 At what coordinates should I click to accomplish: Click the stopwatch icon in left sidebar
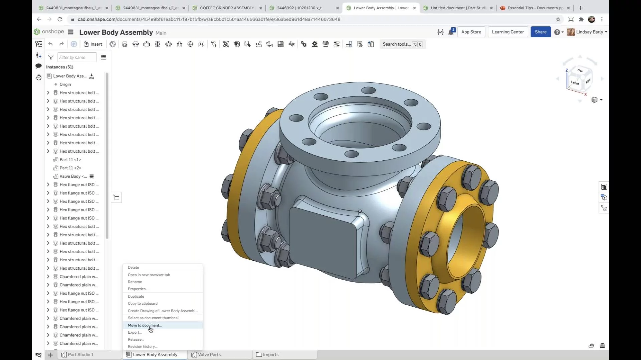pyautogui.click(x=39, y=77)
